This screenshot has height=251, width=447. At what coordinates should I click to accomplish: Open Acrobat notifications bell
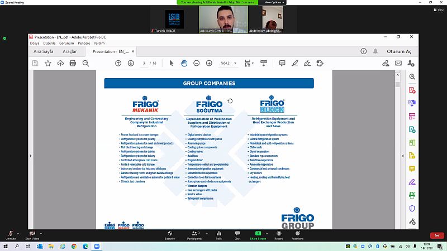coord(375,51)
